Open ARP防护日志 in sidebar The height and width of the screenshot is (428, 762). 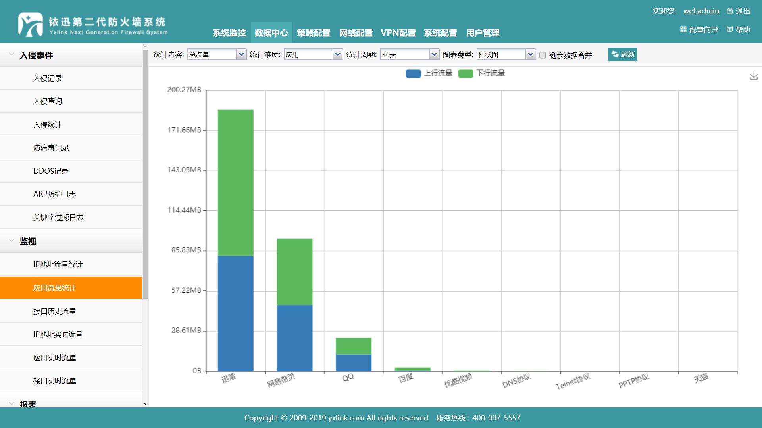[x=71, y=194]
